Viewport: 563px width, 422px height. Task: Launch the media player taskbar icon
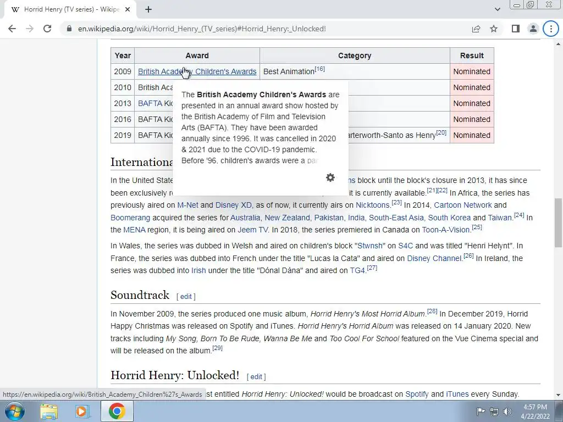click(82, 411)
